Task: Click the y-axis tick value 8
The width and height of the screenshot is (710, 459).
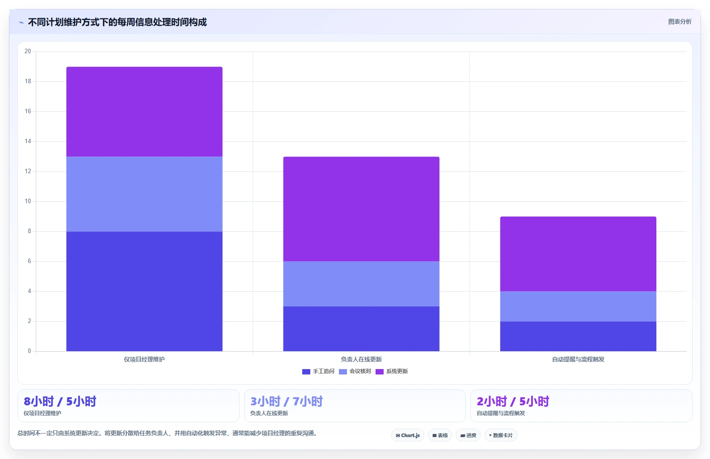Action: pos(30,231)
